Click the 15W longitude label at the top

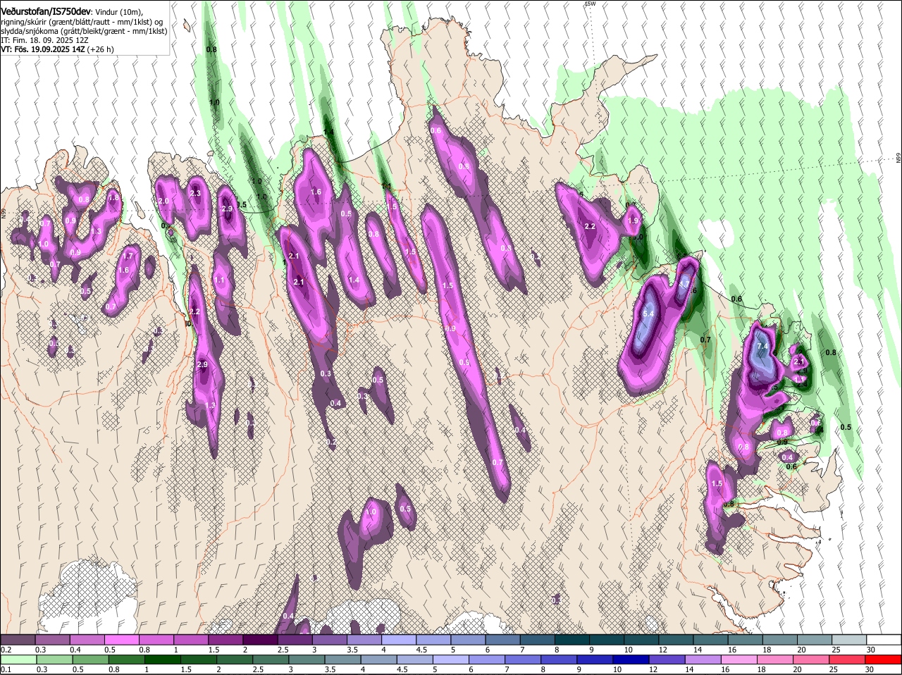pyautogui.click(x=591, y=4)
